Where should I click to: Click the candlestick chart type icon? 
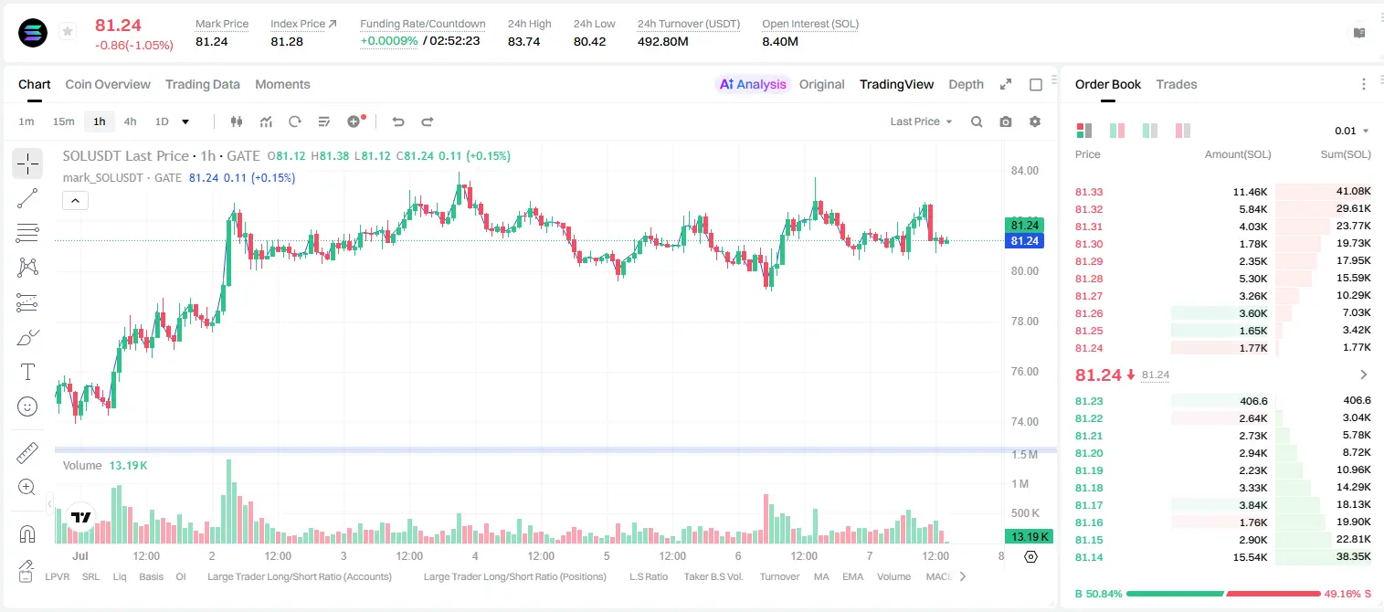pyautogui.click(x=237, y=121)
